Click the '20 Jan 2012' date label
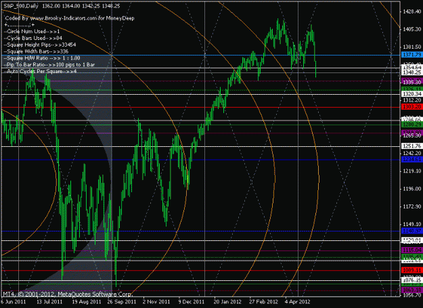This screenshot has width=423, height=308. click(x=227, y=301)
